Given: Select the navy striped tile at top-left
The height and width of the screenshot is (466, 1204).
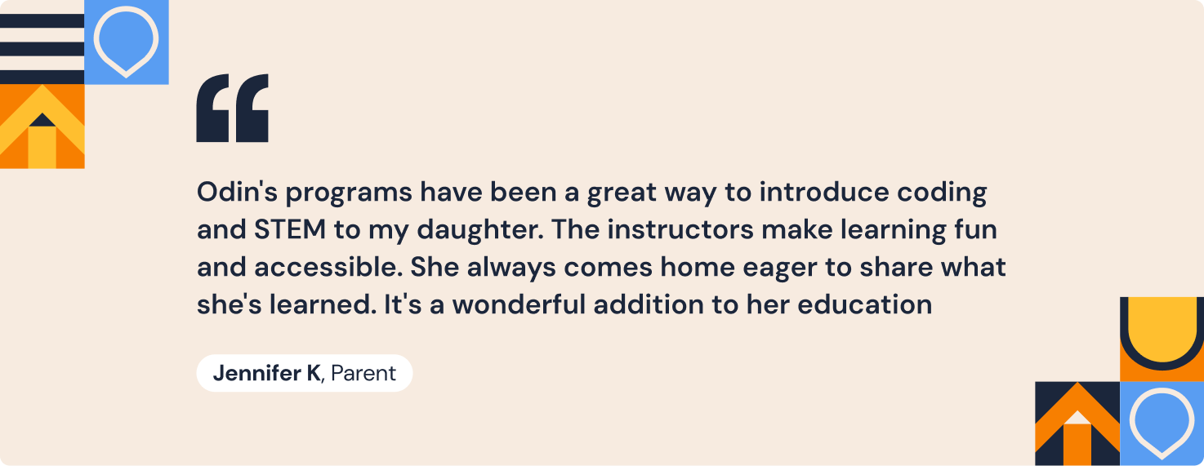Looking at the screenshot, I should tap(42, 42).
